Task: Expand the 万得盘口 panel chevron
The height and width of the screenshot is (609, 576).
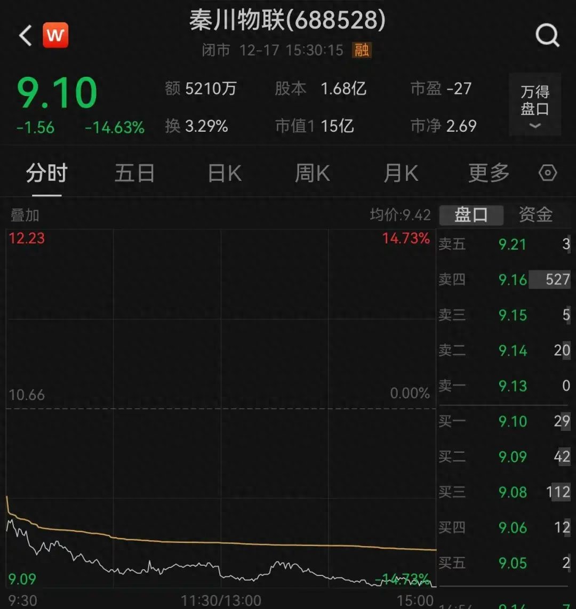Action: [534, 125]
